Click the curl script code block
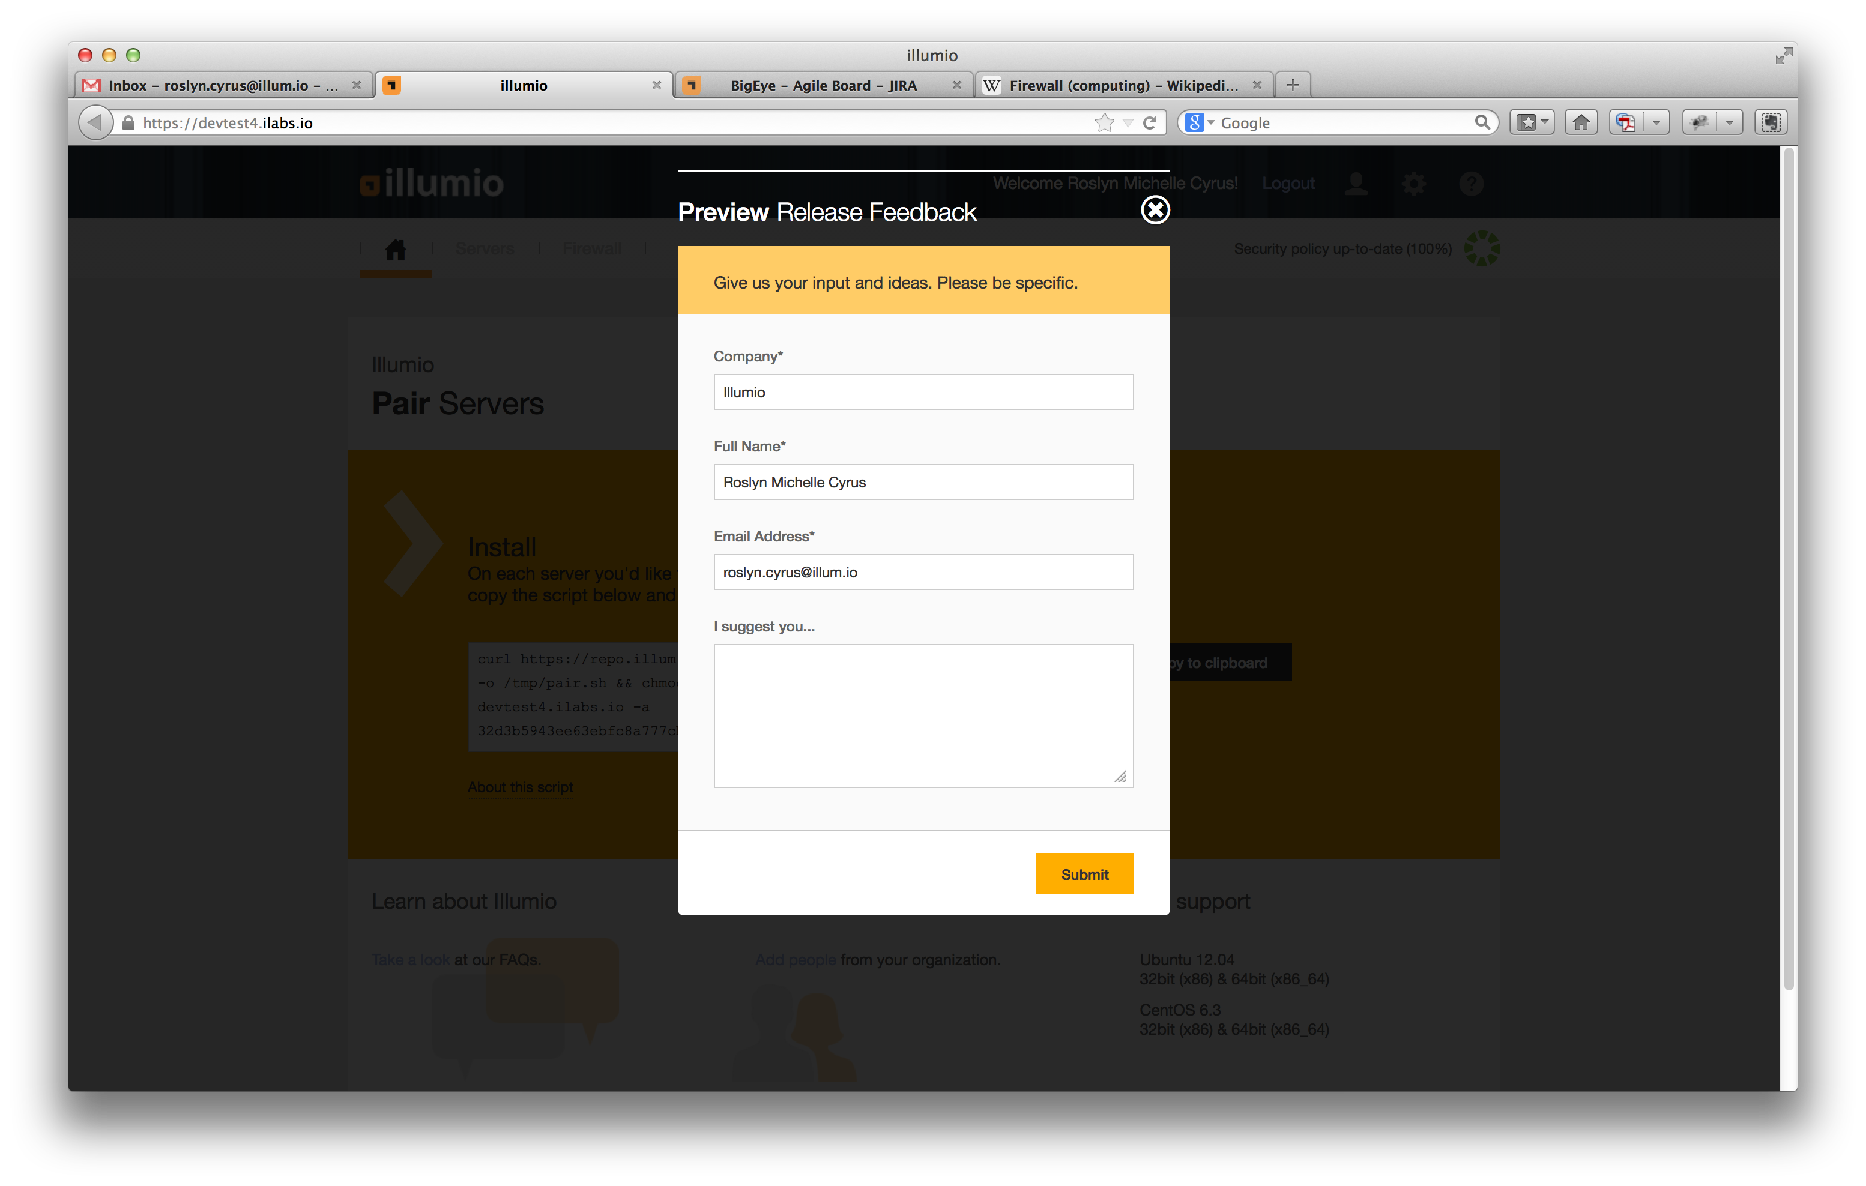Image resolution: width=1866 pixels, height=1186 pixels. point(573,696)
